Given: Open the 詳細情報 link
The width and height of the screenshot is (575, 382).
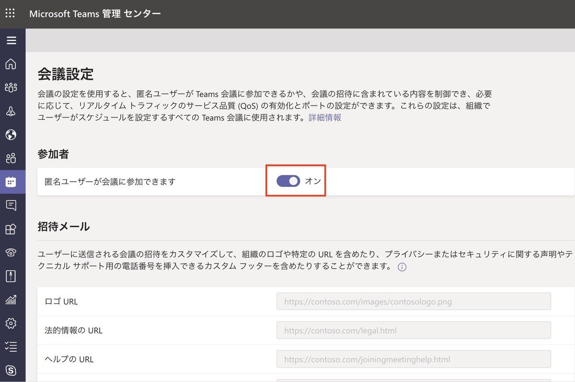Looking at the screenshot, I should click(324, 117).
